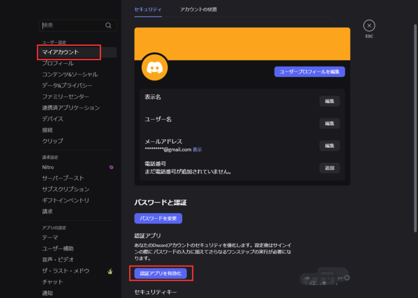
Task: Click the masked gmail address text
Action: pyautogui.click(x=168, y=150)
